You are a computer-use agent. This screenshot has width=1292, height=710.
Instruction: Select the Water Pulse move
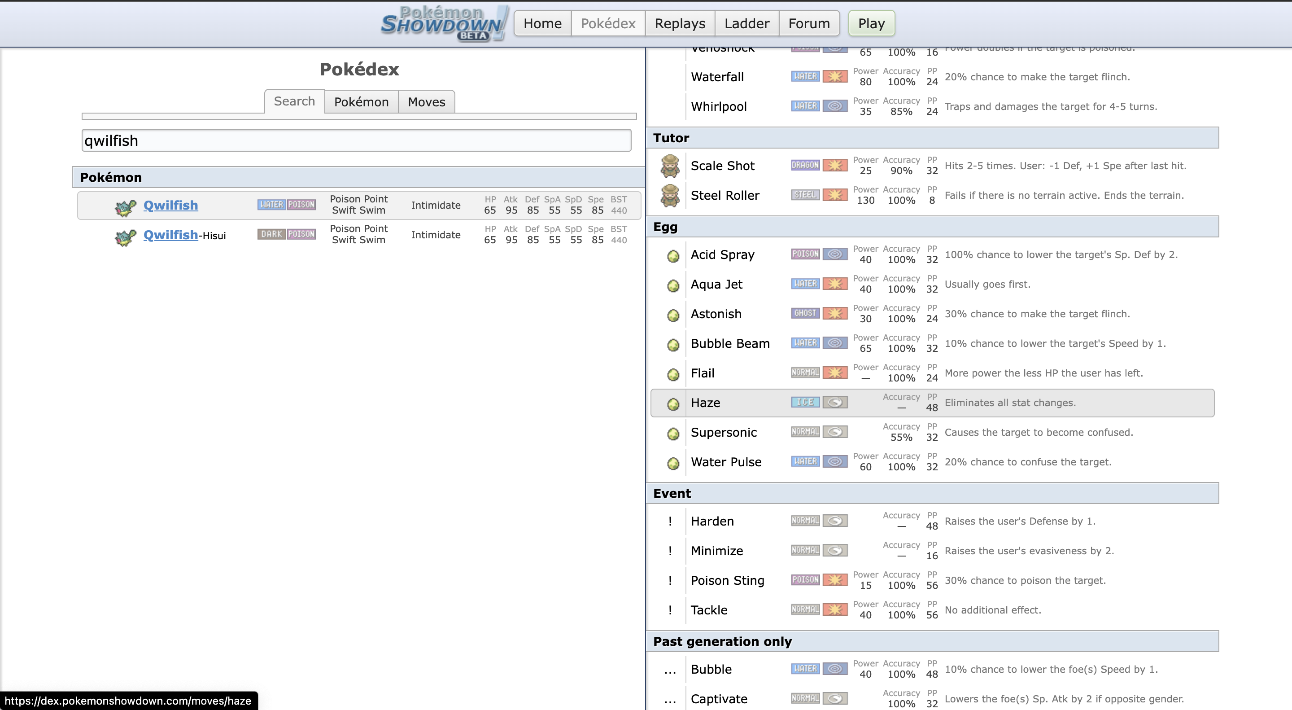point(932,462)
